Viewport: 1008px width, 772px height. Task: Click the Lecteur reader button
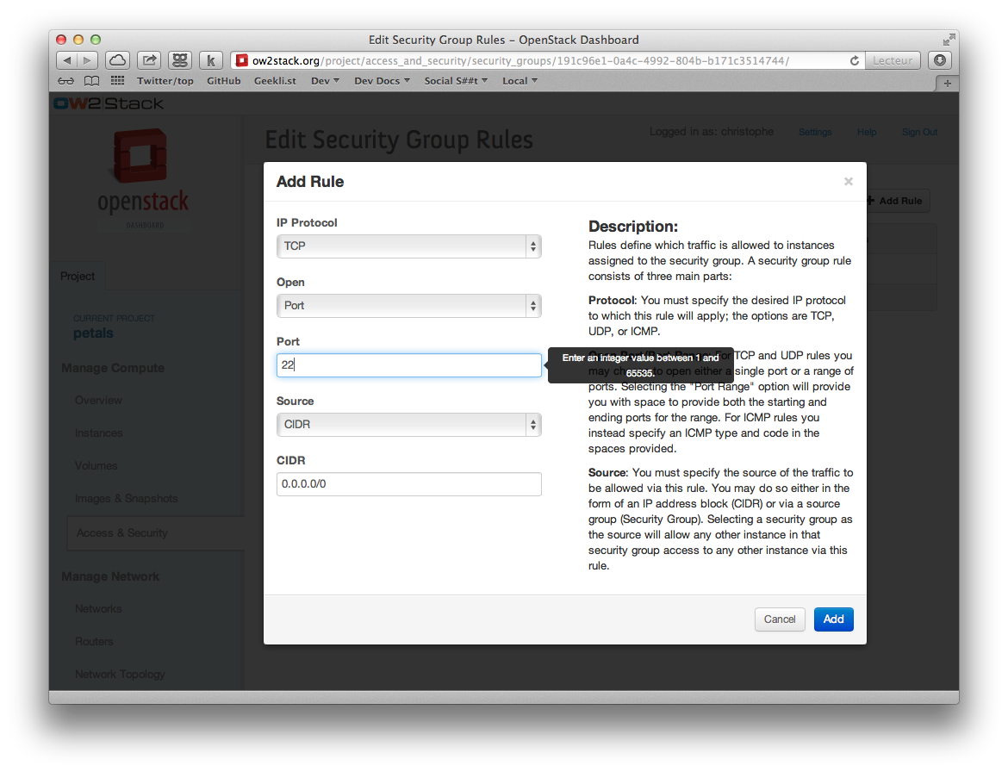893,60
